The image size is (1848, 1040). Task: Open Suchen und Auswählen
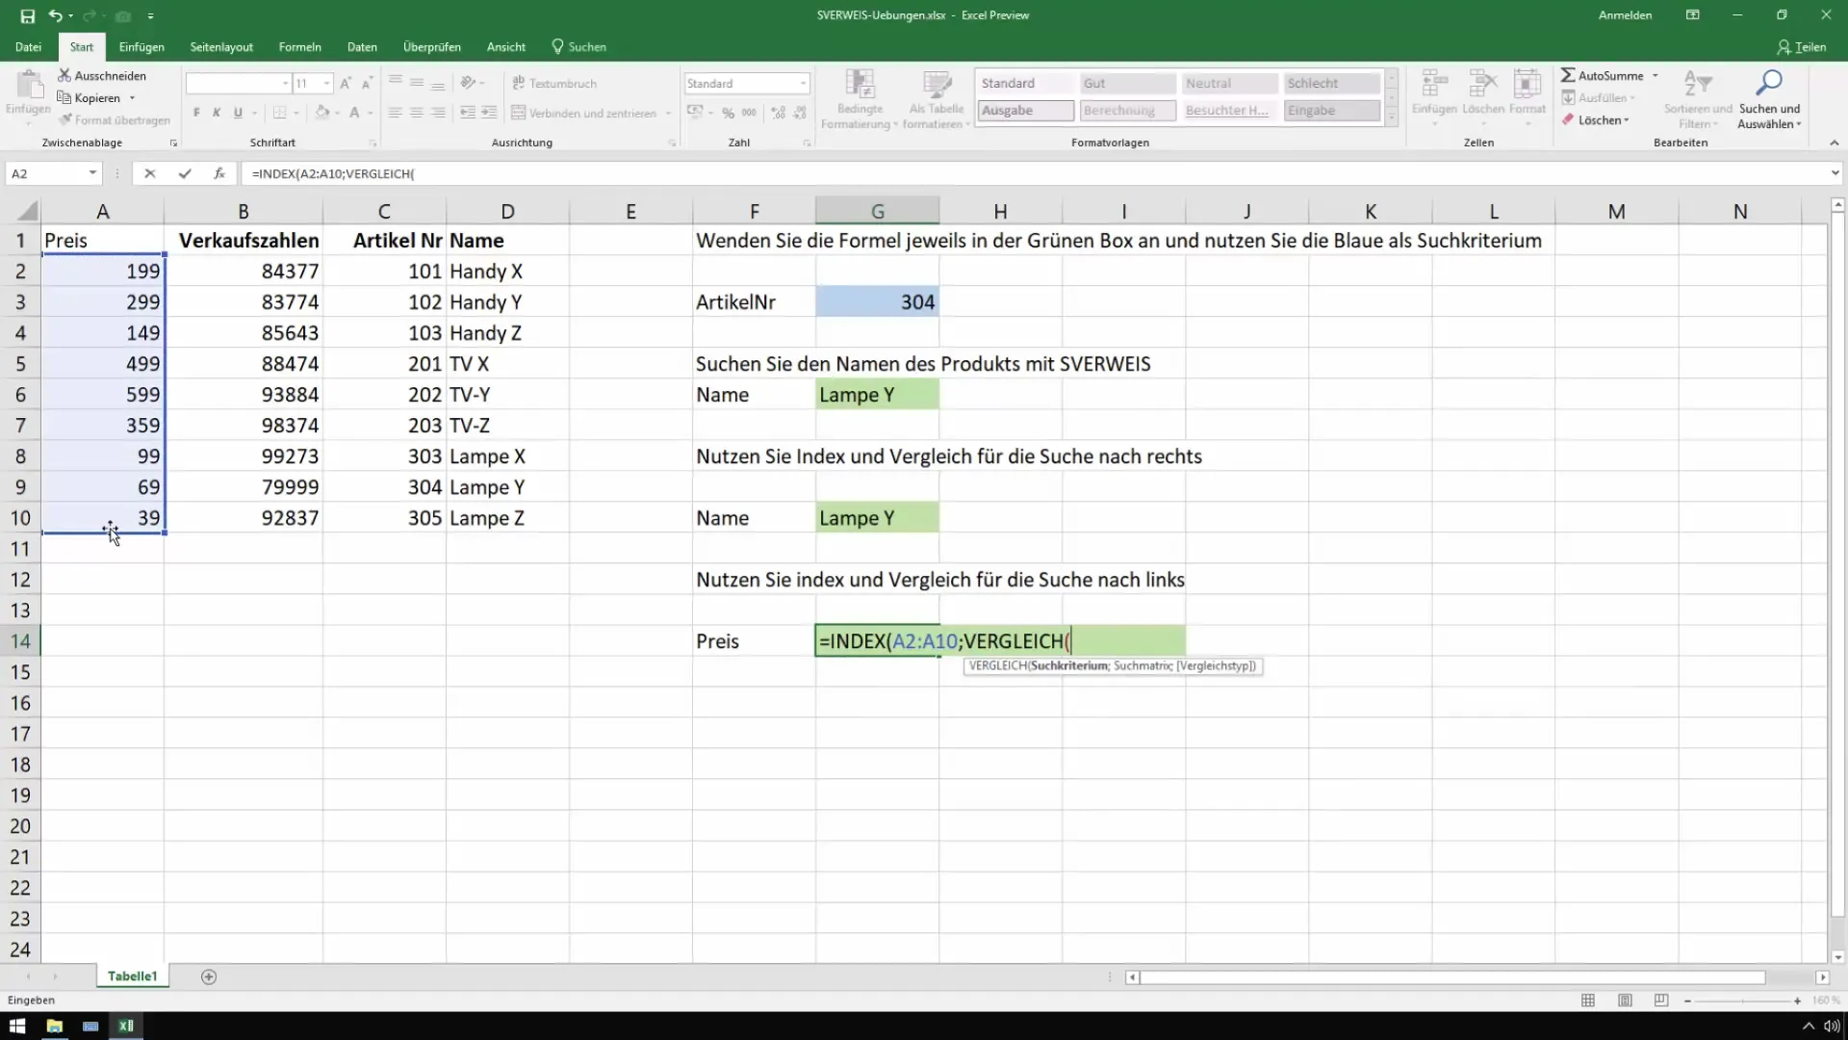1769,98
